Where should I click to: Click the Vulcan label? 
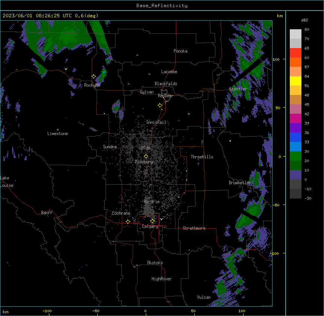click(x=204, y=297)
